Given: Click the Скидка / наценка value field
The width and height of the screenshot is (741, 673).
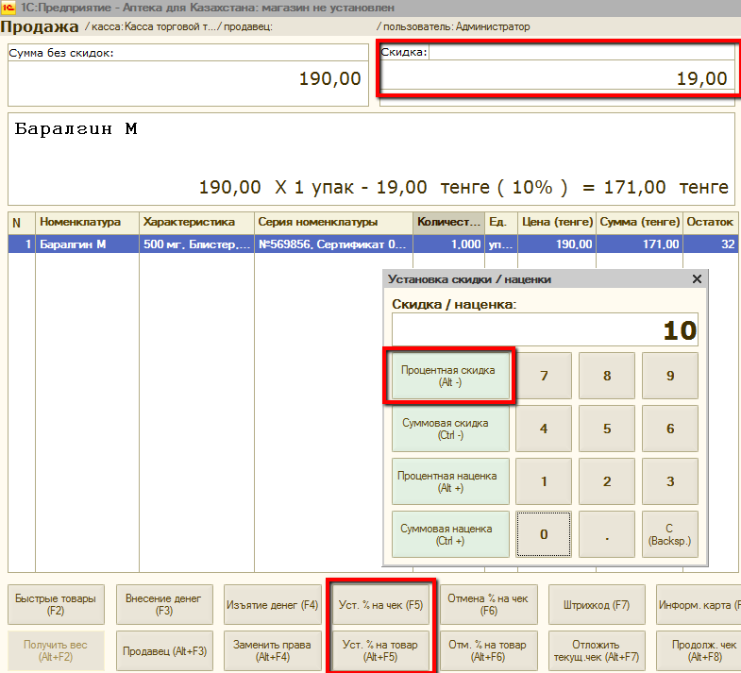Looking at the screenshot, I should click(545, 330).
